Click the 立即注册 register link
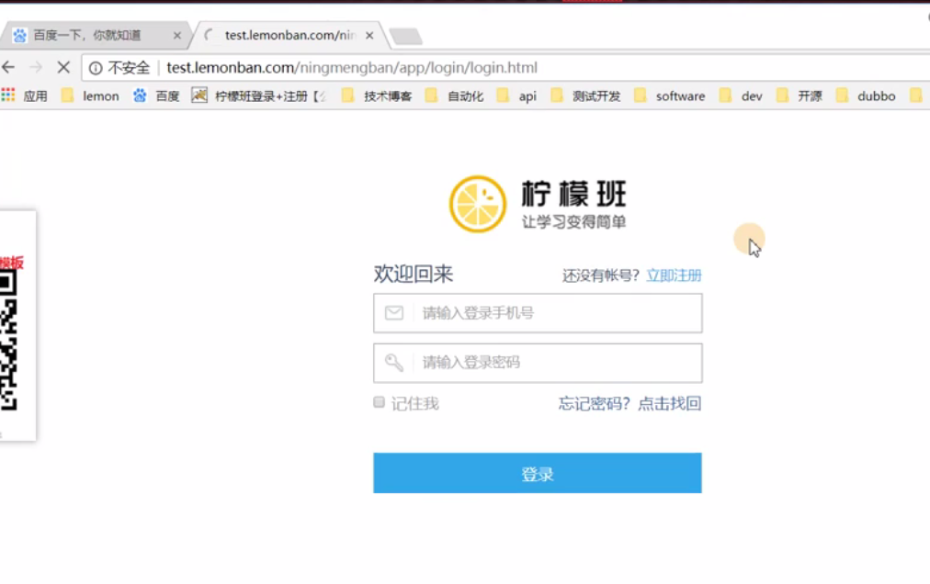Screen dimensions: 930x584 coord(674,275)
